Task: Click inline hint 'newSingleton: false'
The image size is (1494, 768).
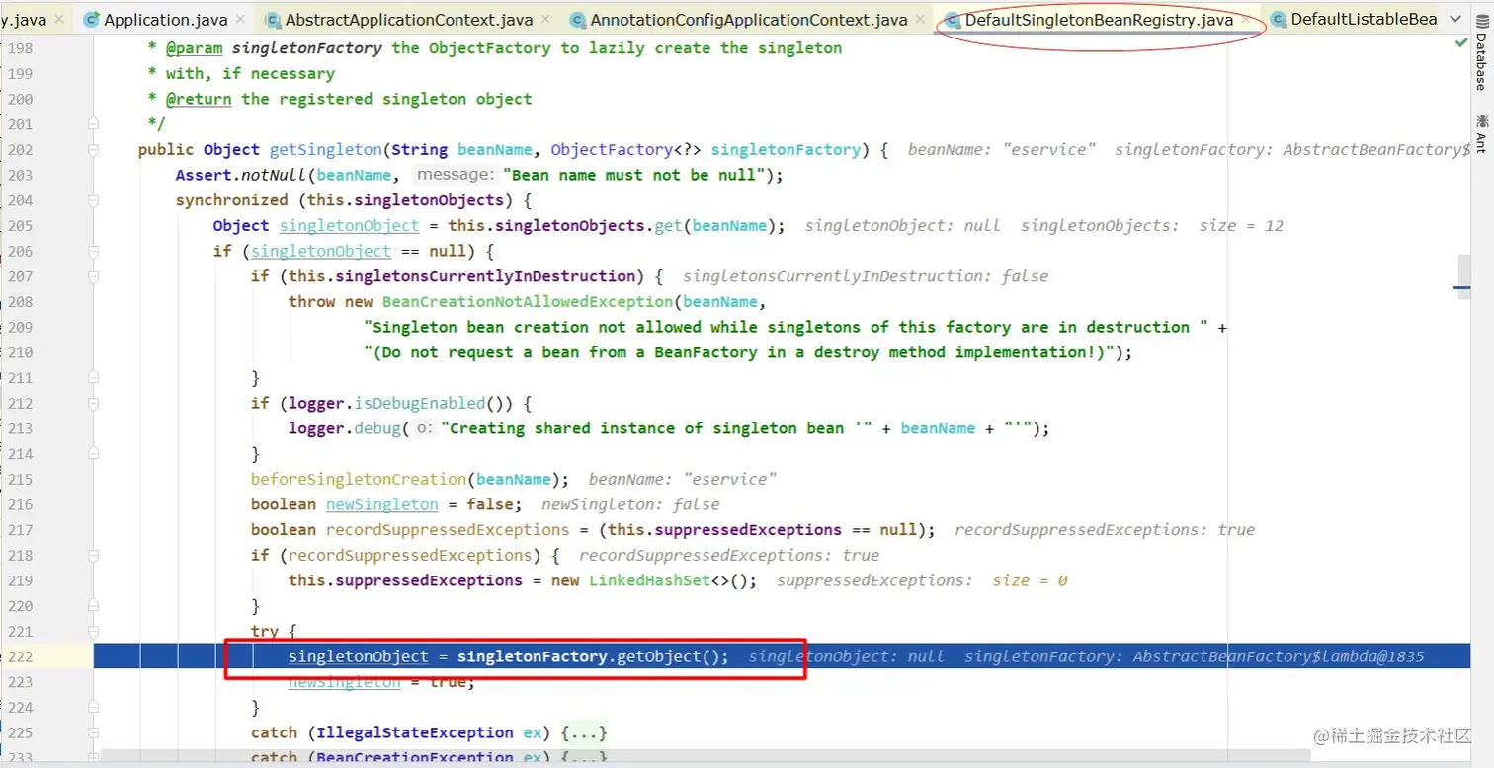Action: [631, 504]
